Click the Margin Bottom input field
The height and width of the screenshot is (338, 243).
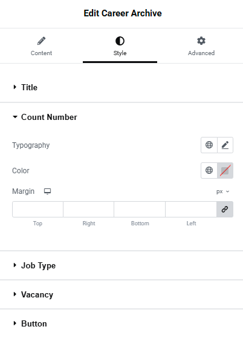(140, 209)
